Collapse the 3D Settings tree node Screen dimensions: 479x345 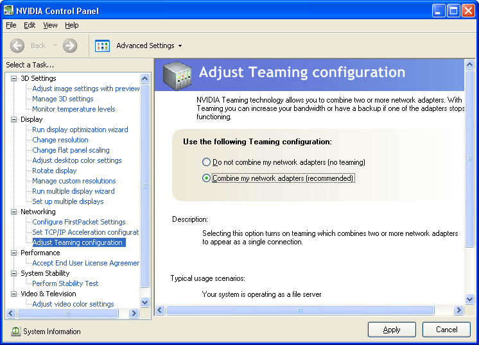13,78
